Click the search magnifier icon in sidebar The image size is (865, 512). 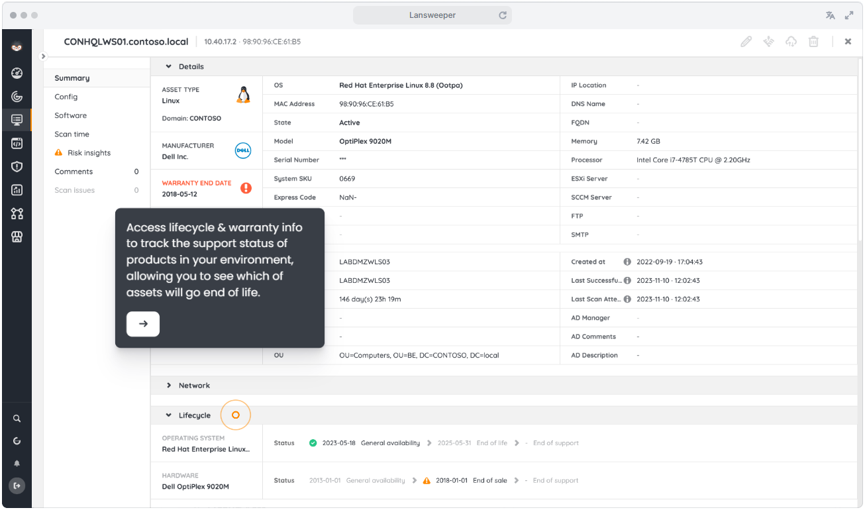[x=17, y=419]
